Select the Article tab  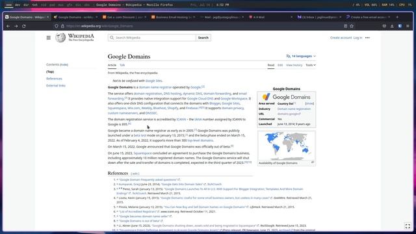pyautogui.click(x=112, y=65)
